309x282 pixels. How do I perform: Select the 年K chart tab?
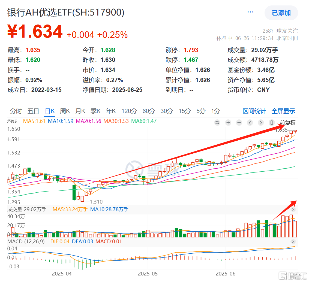(x=111, y=111)
